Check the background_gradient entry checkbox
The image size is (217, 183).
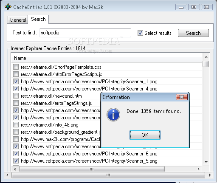point(16,132)
